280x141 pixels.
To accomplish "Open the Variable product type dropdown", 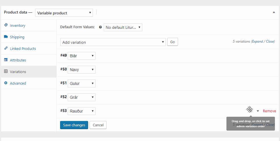I will (64, 13).
